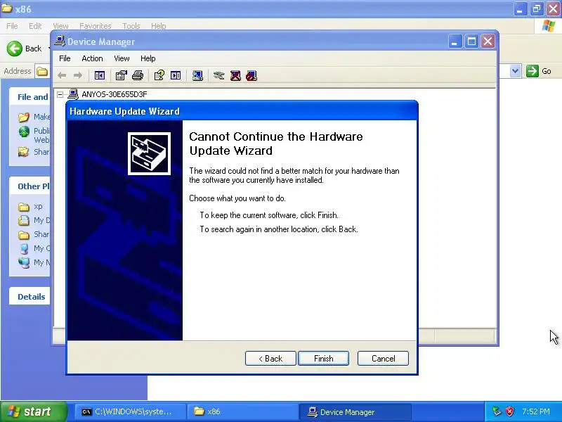The width and height of the screenshot is (562, 422).
Task: Open Device Manager's View menu
Action: click(122, 58)
